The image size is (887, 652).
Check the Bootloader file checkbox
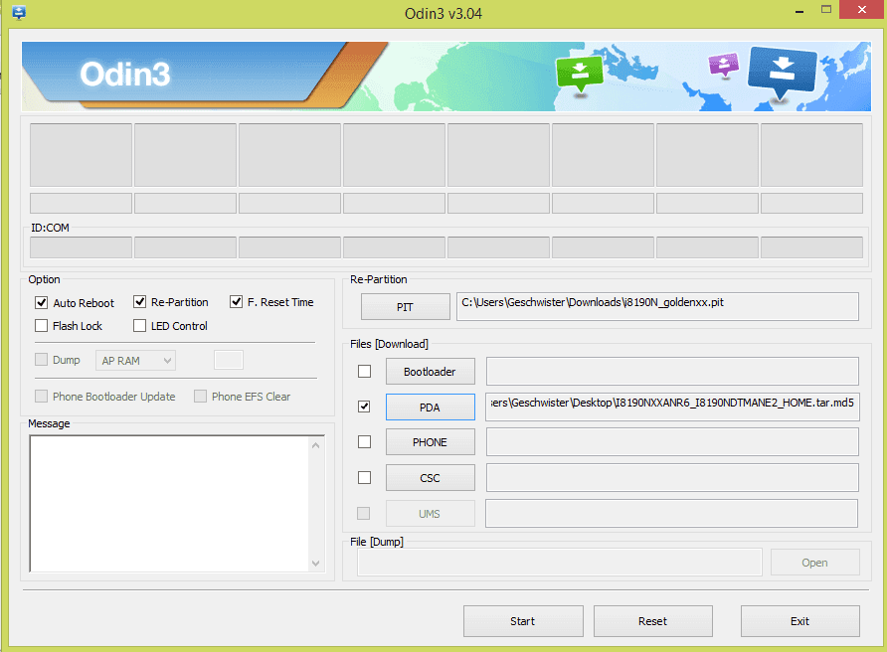tap(364, 372)
